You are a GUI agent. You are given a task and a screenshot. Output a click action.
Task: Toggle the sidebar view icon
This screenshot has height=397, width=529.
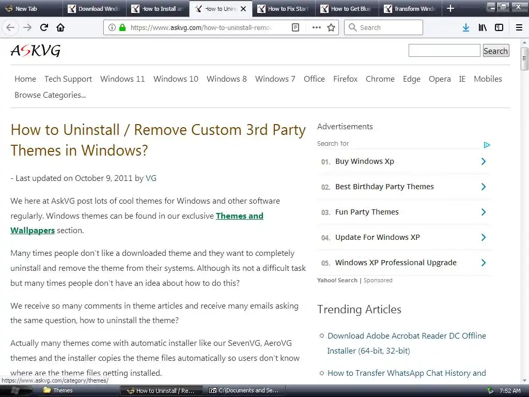(499, 27)
